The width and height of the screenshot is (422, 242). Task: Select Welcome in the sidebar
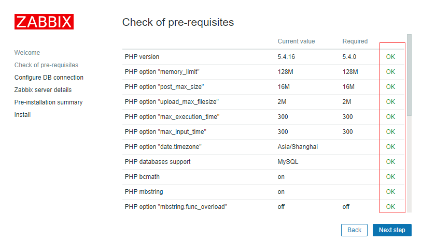(x=27, y=53)
